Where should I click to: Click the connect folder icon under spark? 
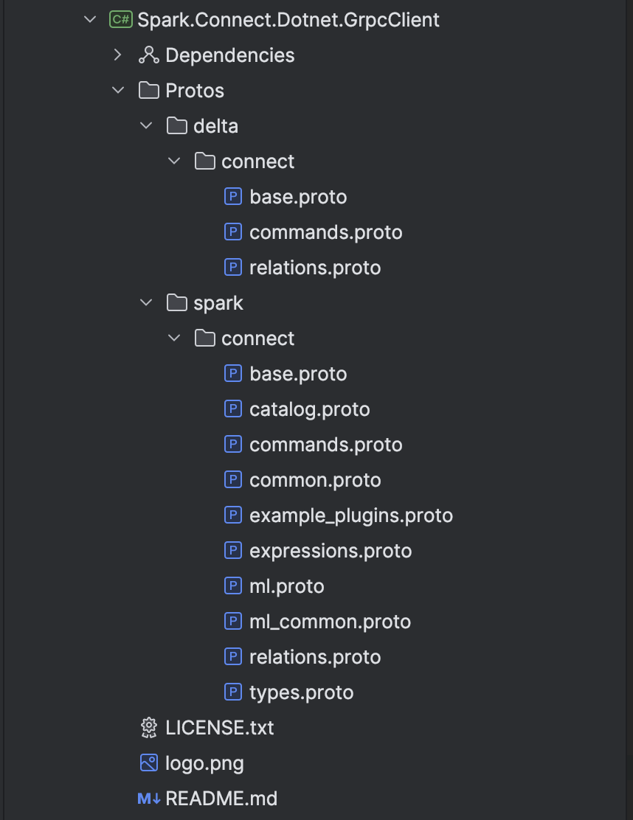(x=204, y=338)
